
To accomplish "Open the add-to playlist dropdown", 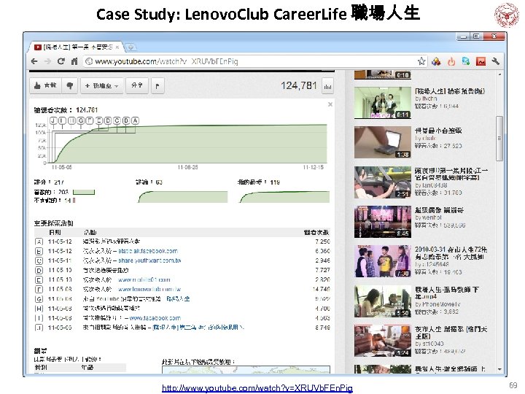I will (x=102, y=86).
